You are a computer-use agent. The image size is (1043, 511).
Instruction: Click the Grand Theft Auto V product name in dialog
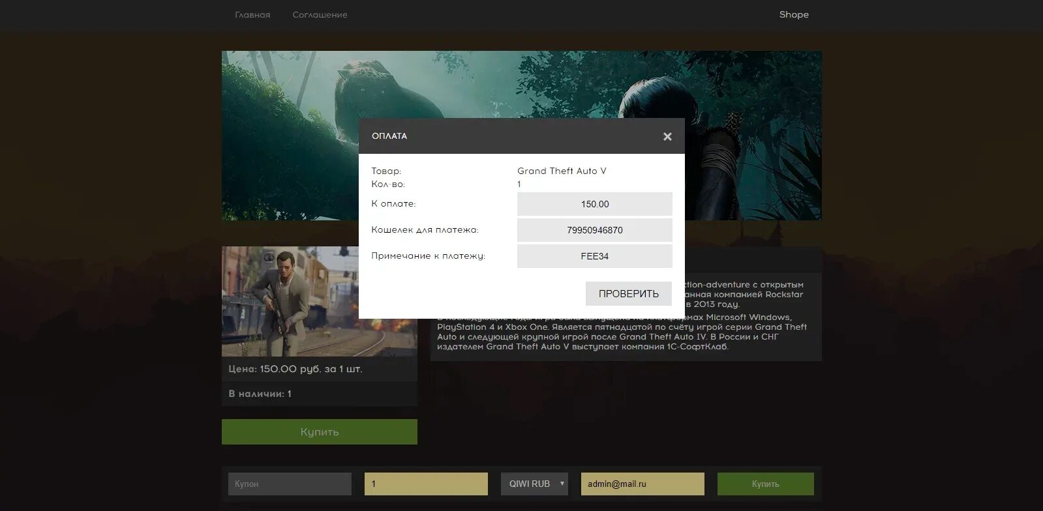point(562,171)
